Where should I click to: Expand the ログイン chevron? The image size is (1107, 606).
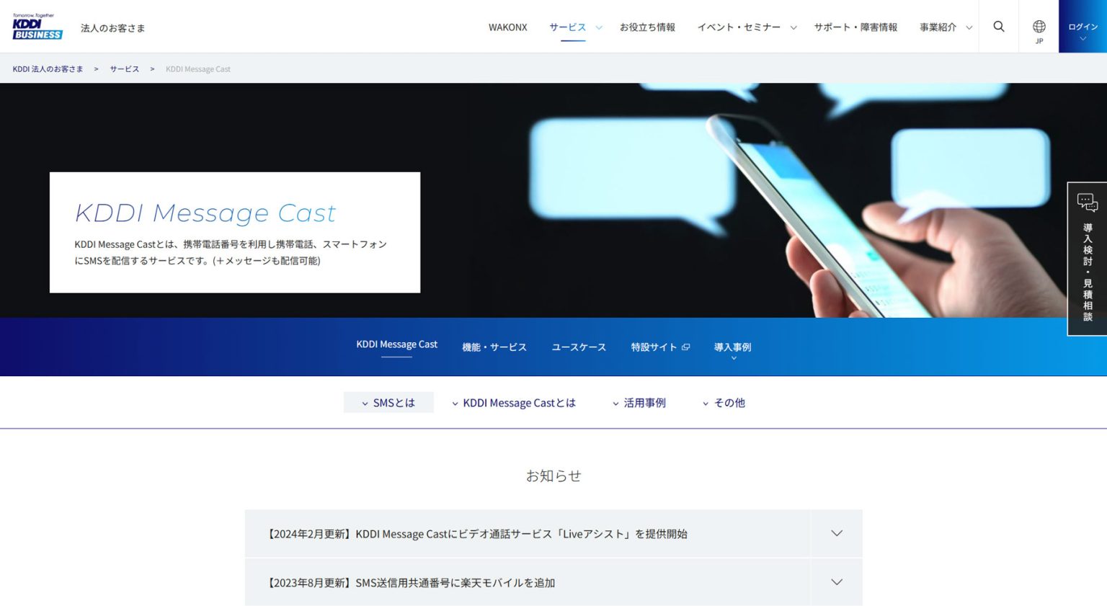pyautogui.click(x=1081, y=40)
